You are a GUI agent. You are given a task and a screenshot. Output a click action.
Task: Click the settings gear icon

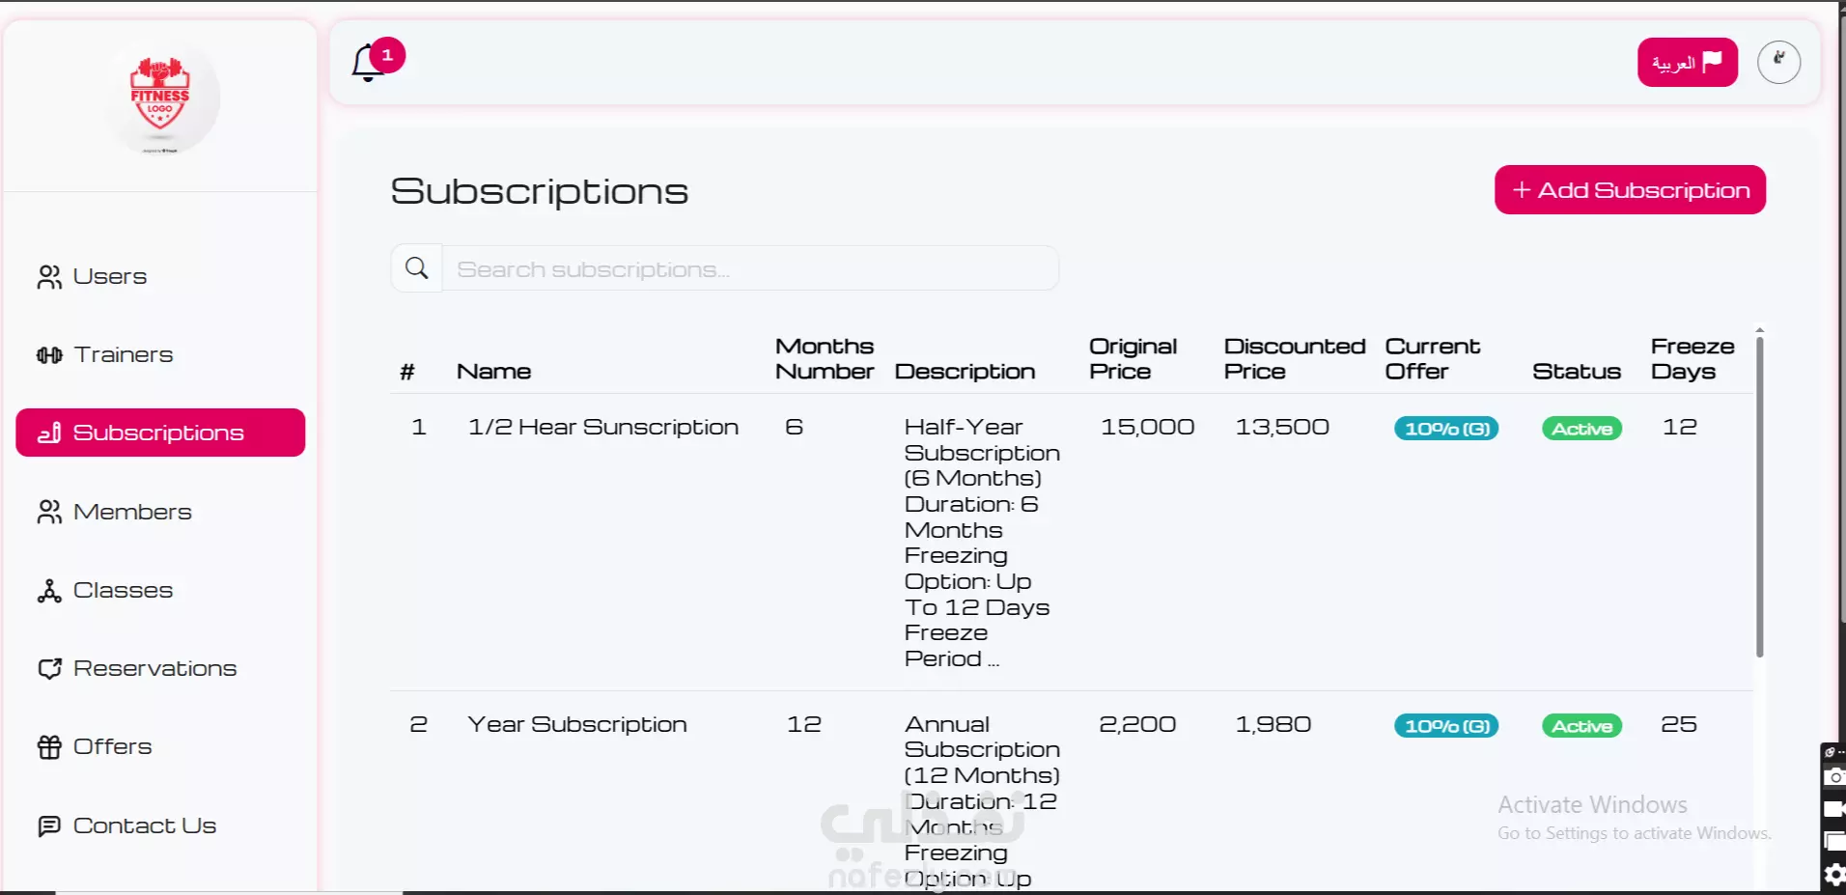pos(1834,876)
